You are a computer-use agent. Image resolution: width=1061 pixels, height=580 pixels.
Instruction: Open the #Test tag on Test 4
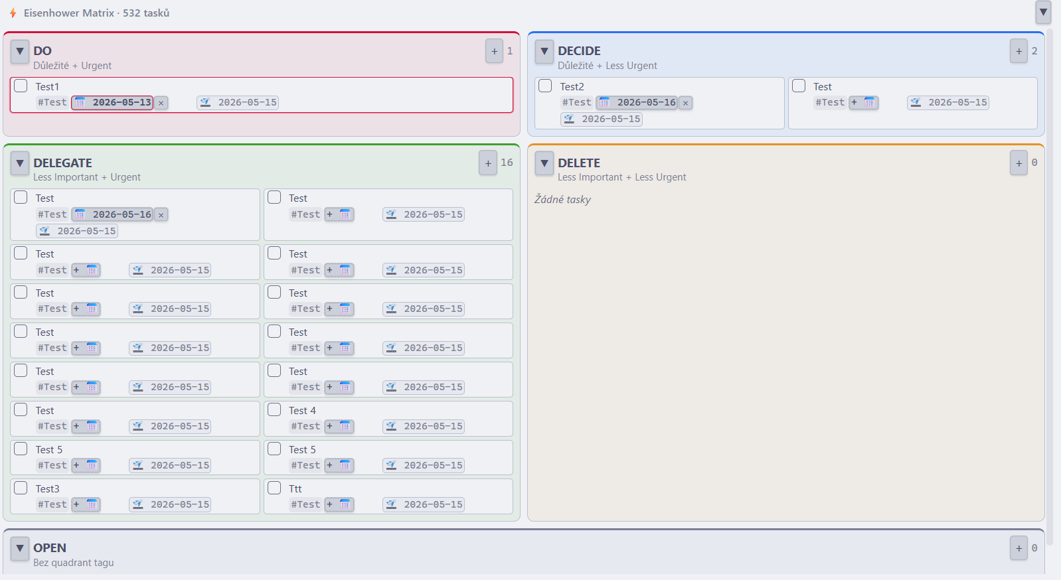[305, 426]
